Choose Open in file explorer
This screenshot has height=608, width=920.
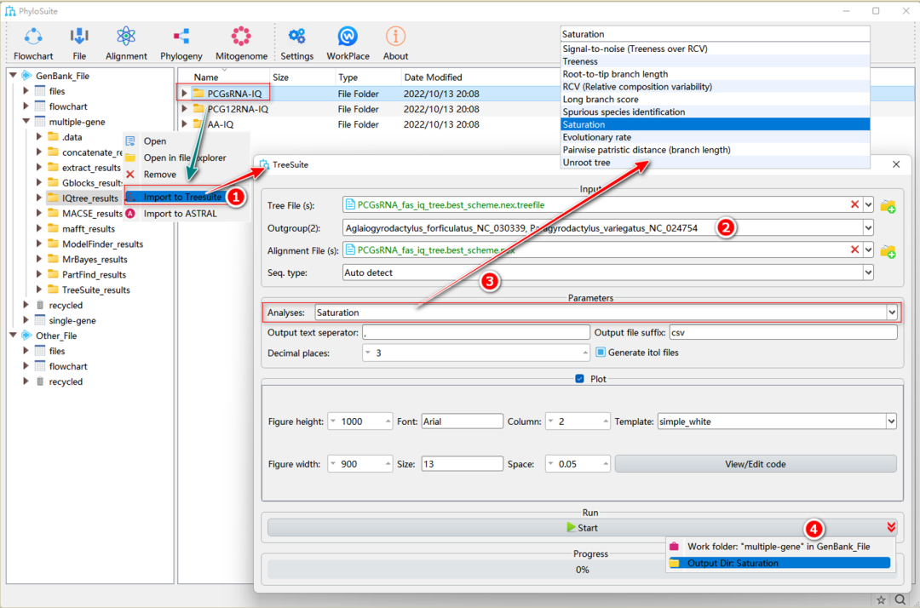coord(185,158)
